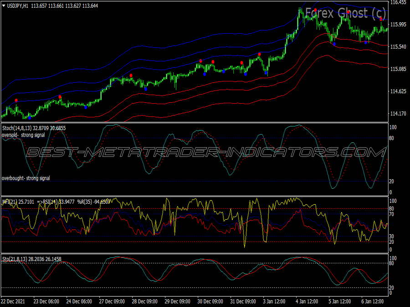This screenshot has height=307, width=410.
Task: Click the 30 Dec 09:00 time axis label
Action: (210, 302)
